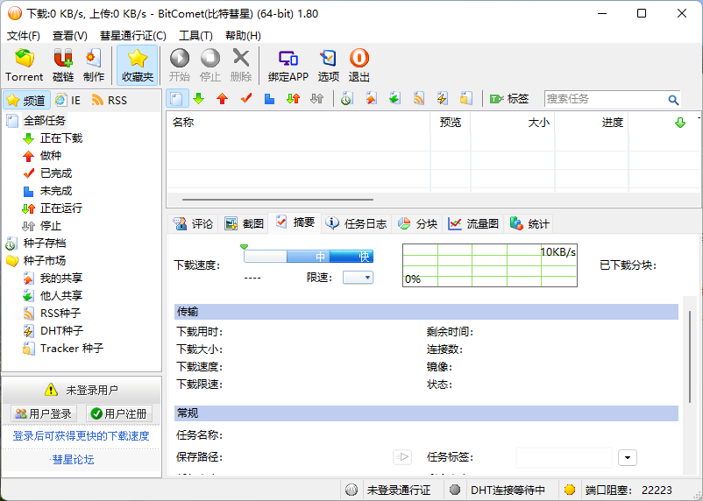Add a magnet link (磁链)

63,65
